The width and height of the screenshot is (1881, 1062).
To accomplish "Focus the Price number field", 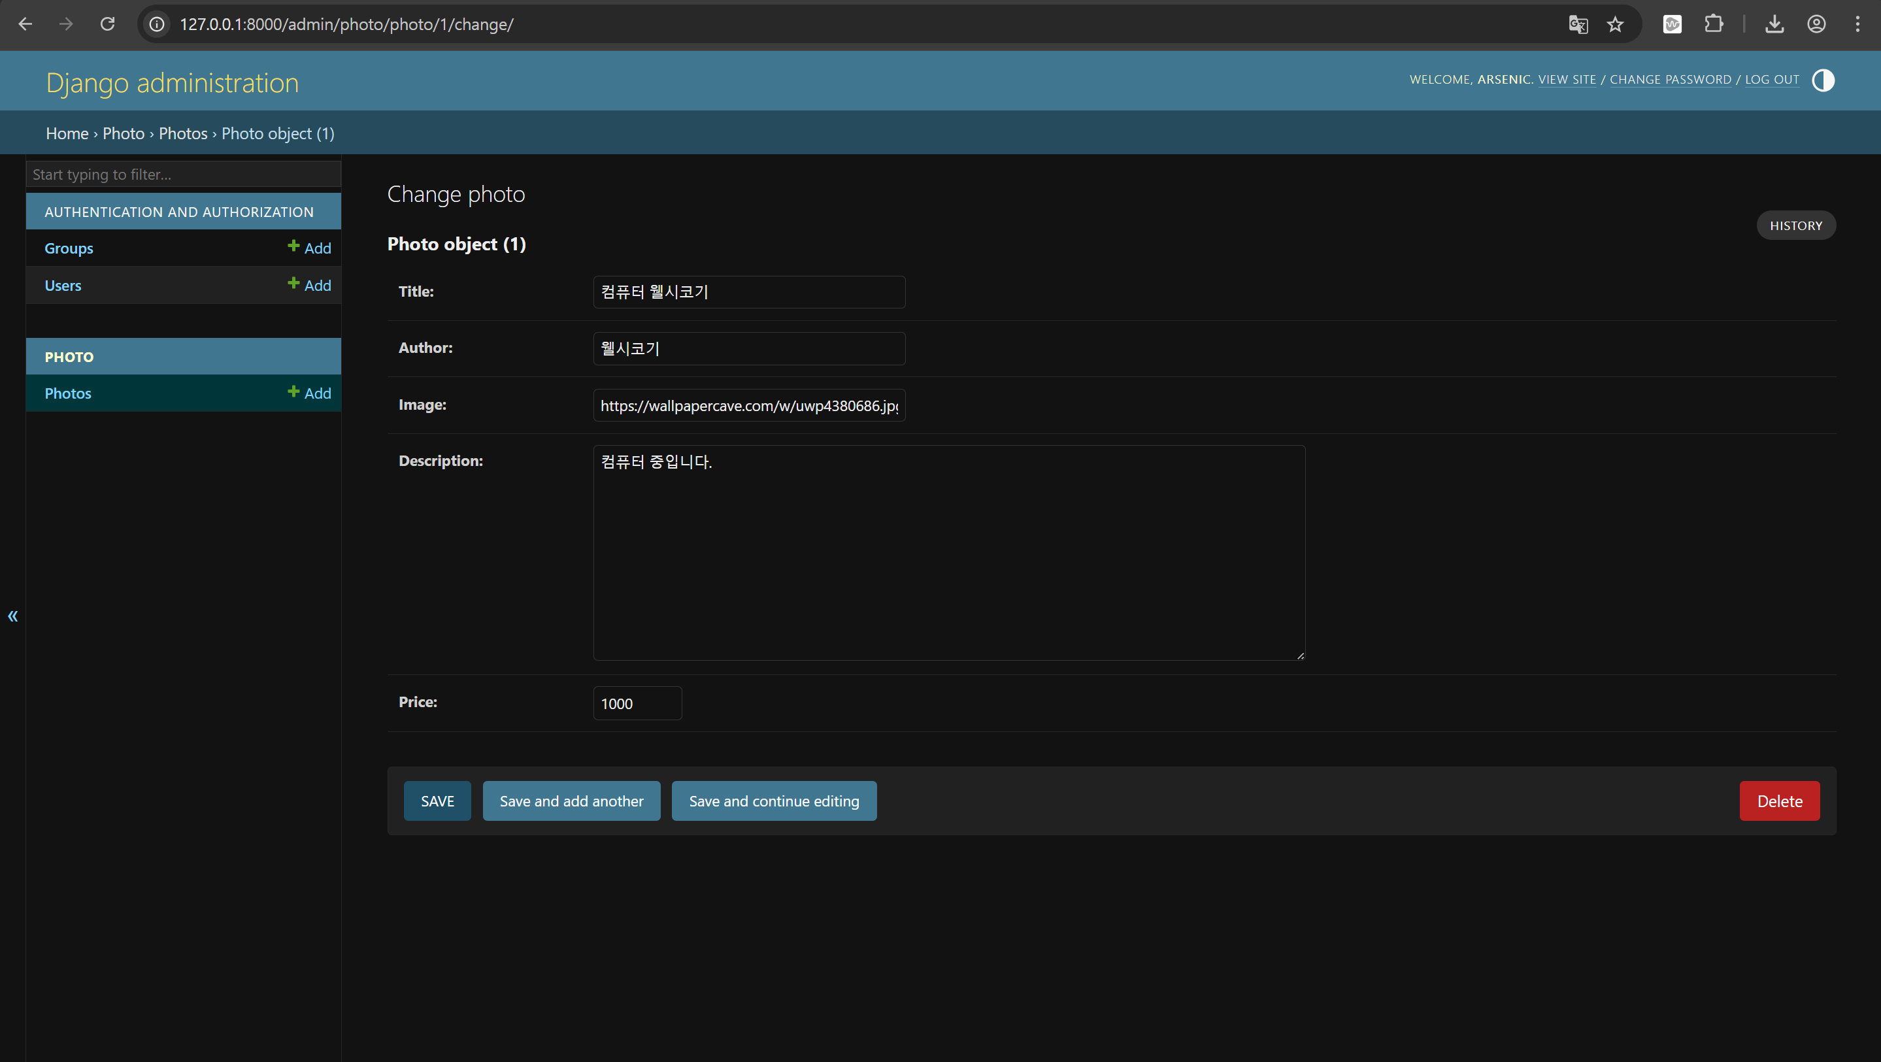I will click(x=637, y=703).
